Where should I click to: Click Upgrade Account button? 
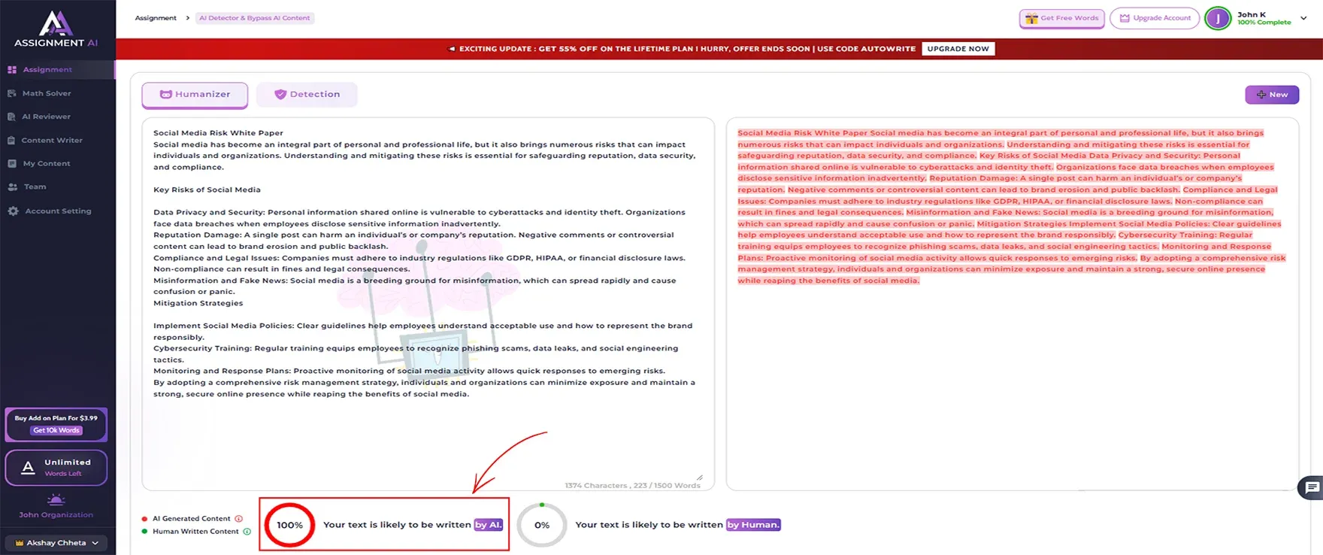[x=1155, y=18]
